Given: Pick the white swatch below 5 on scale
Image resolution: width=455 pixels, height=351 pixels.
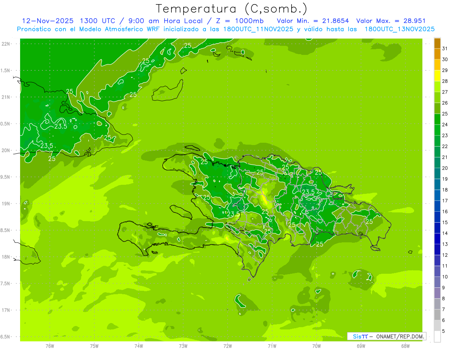Looking at the screenshot, I should click(437, 337).
